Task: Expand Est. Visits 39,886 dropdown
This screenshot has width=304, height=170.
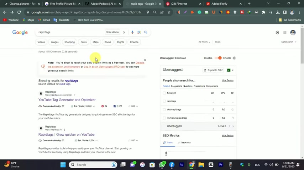Action: 94,106
